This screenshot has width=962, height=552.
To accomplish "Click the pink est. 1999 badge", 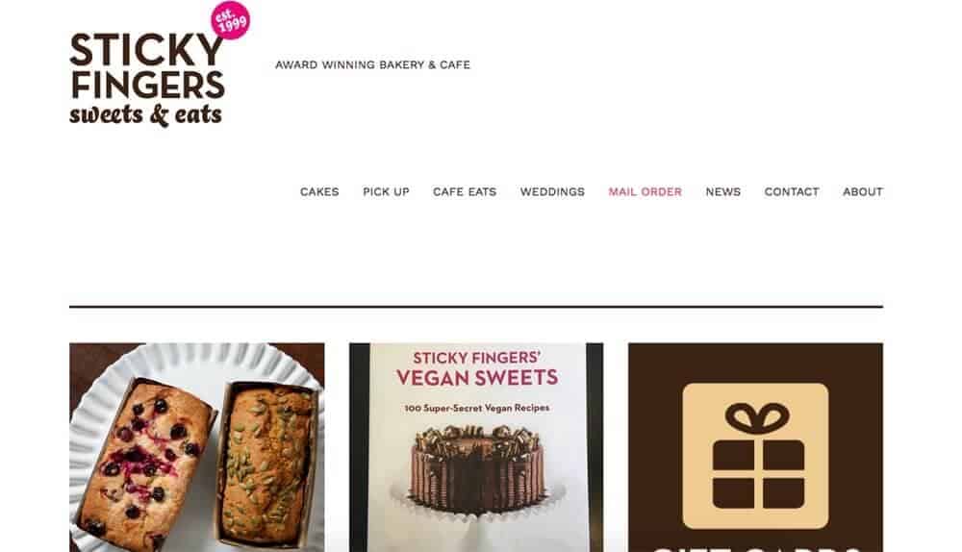I will tap(231, 20).
